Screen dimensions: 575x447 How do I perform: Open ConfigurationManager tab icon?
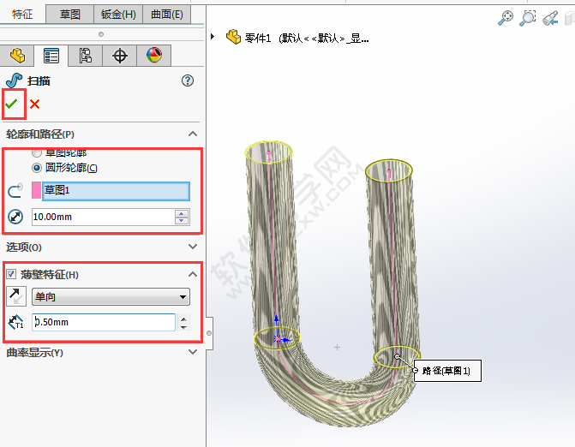[x=85, y=56]
